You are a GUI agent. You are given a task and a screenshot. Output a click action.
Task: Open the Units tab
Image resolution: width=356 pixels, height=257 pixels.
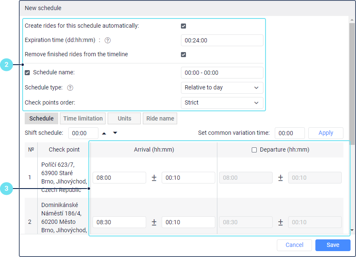coord(124,118)
